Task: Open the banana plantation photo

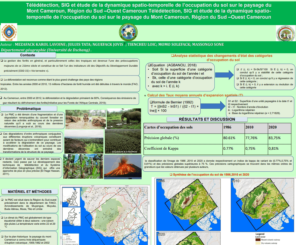Action: (83, 166)
